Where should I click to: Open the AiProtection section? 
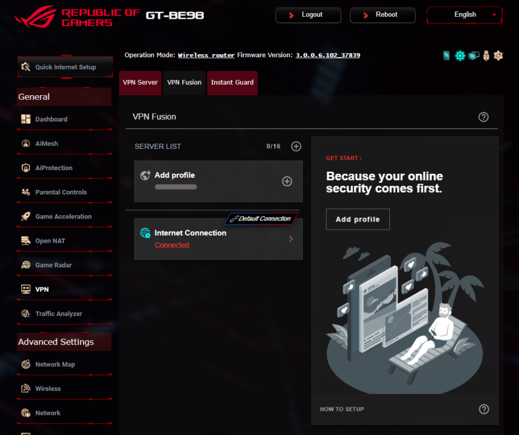coord(64,168)
